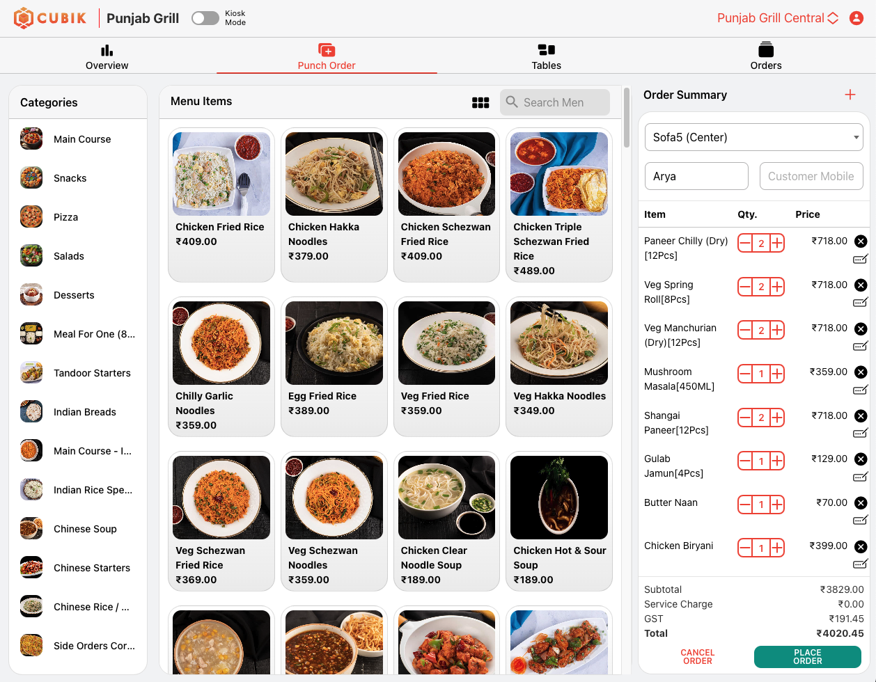Screen dimensions: 876x682
Task: Open the Pizza category
Action: click(x=78, y=217)
